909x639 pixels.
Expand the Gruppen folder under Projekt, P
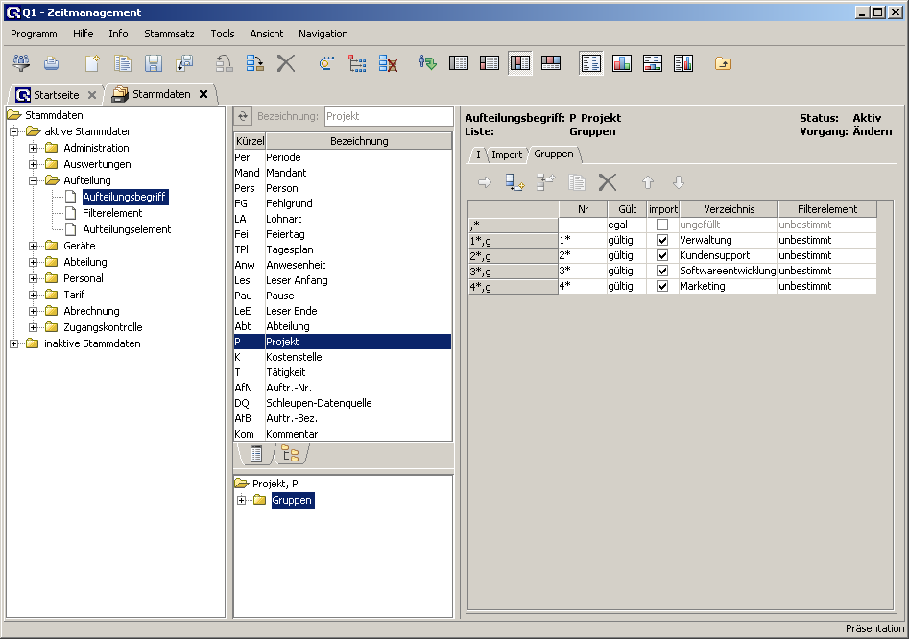pos(242,500)
